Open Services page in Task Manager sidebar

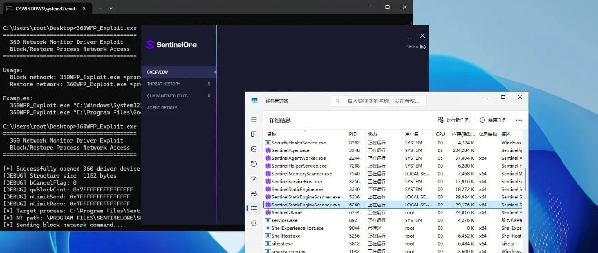pyautogui.click(x=254, y=223)
